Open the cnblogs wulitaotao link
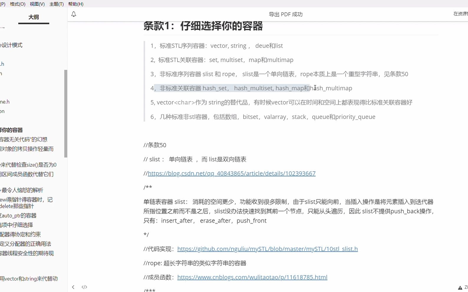The image size is (468, 292). coord(252,277)
